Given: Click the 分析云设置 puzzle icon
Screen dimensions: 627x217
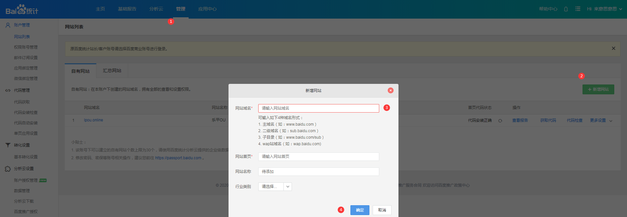Looking at the screenshot, I should (8, 169).
